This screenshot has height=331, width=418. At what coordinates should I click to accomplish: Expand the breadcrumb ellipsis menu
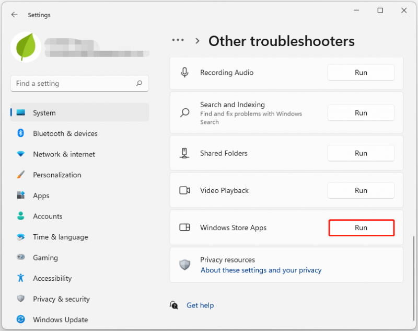point(178,40)
